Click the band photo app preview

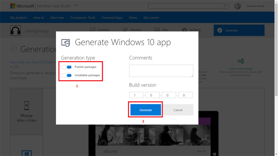pyautogui.click(x=153, y=135)
